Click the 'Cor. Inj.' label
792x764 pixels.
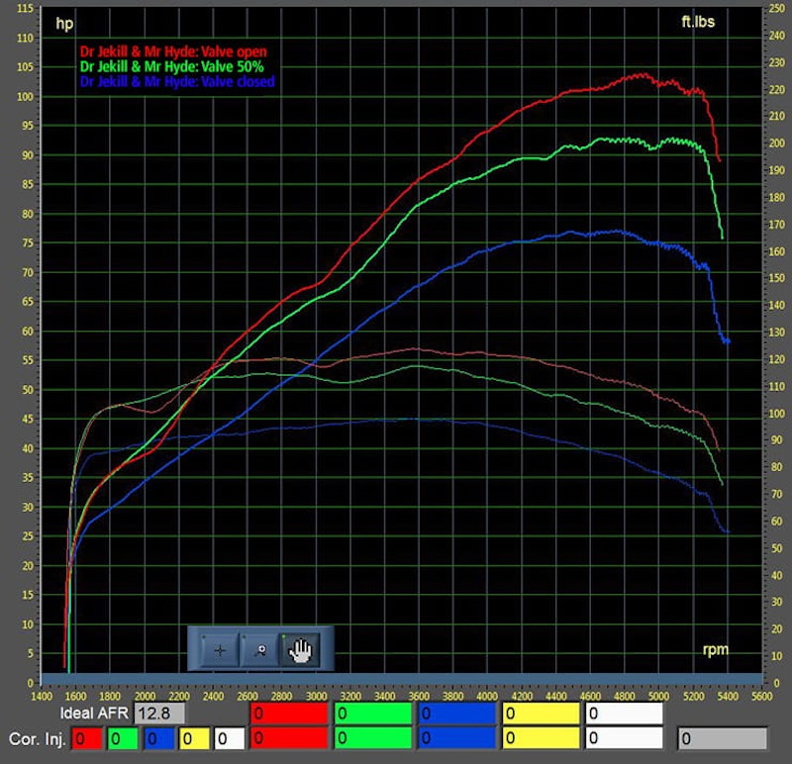[x=38, y=738]
